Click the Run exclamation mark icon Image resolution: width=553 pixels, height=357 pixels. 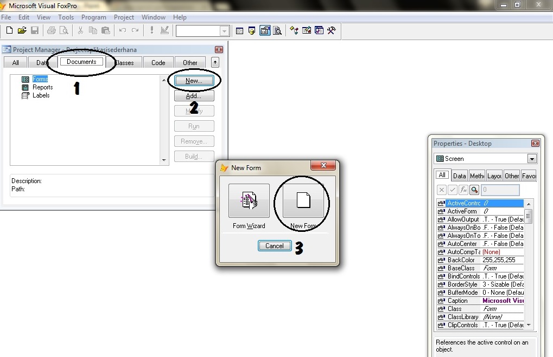(151, 30)
